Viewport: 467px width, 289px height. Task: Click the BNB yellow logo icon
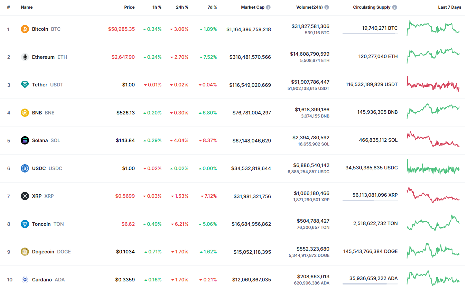(x=25, y=113)
